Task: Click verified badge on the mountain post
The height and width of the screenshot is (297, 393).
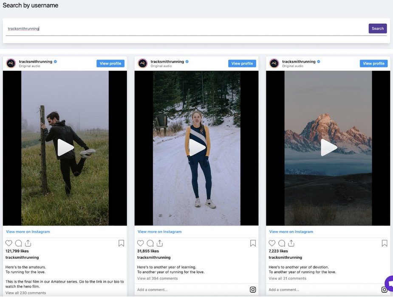Action: (x=319, y=62)
